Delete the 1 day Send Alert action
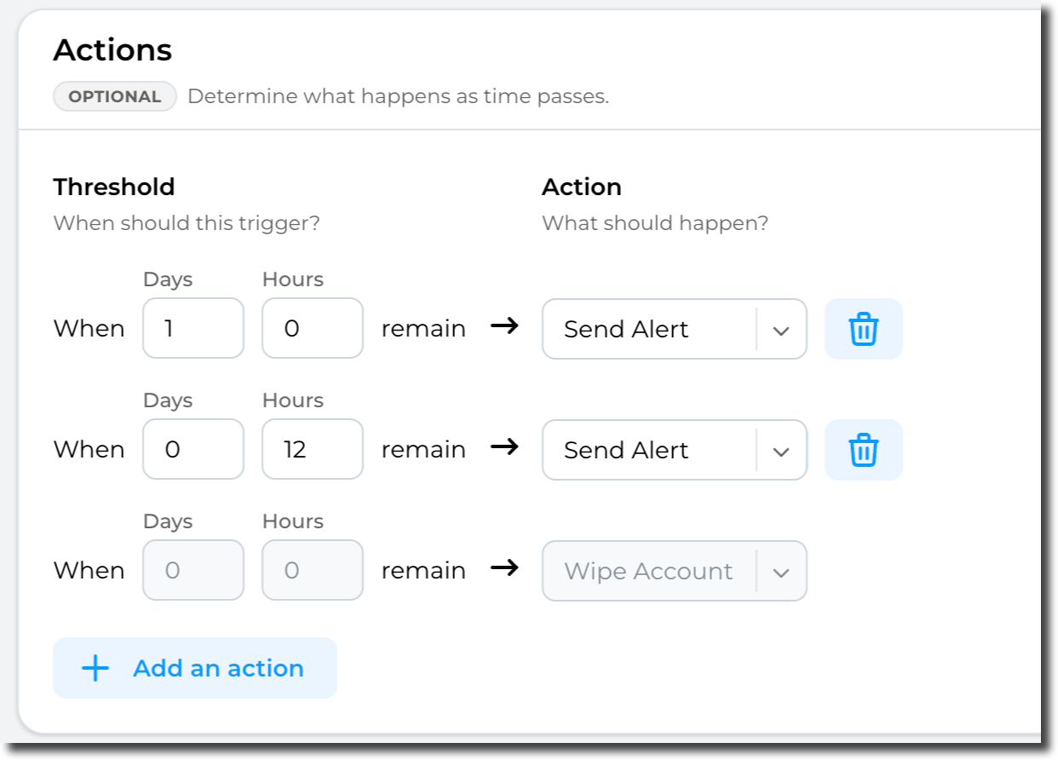This screenshot has width=1058, height=760. tap(863, 329)
